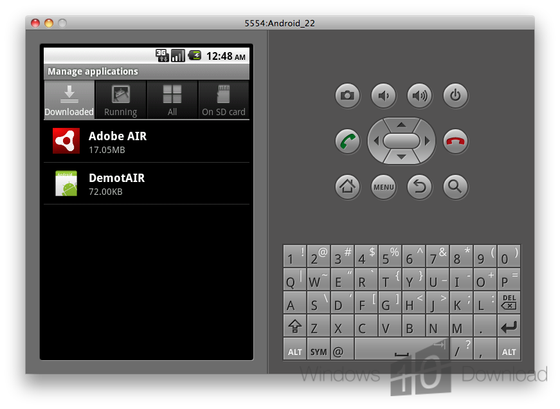Click the Enter return key
Viewport: 560px width, 409px height.
click(x=509, y=326)
